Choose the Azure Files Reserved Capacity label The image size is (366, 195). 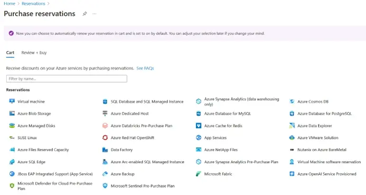point(43,150)
